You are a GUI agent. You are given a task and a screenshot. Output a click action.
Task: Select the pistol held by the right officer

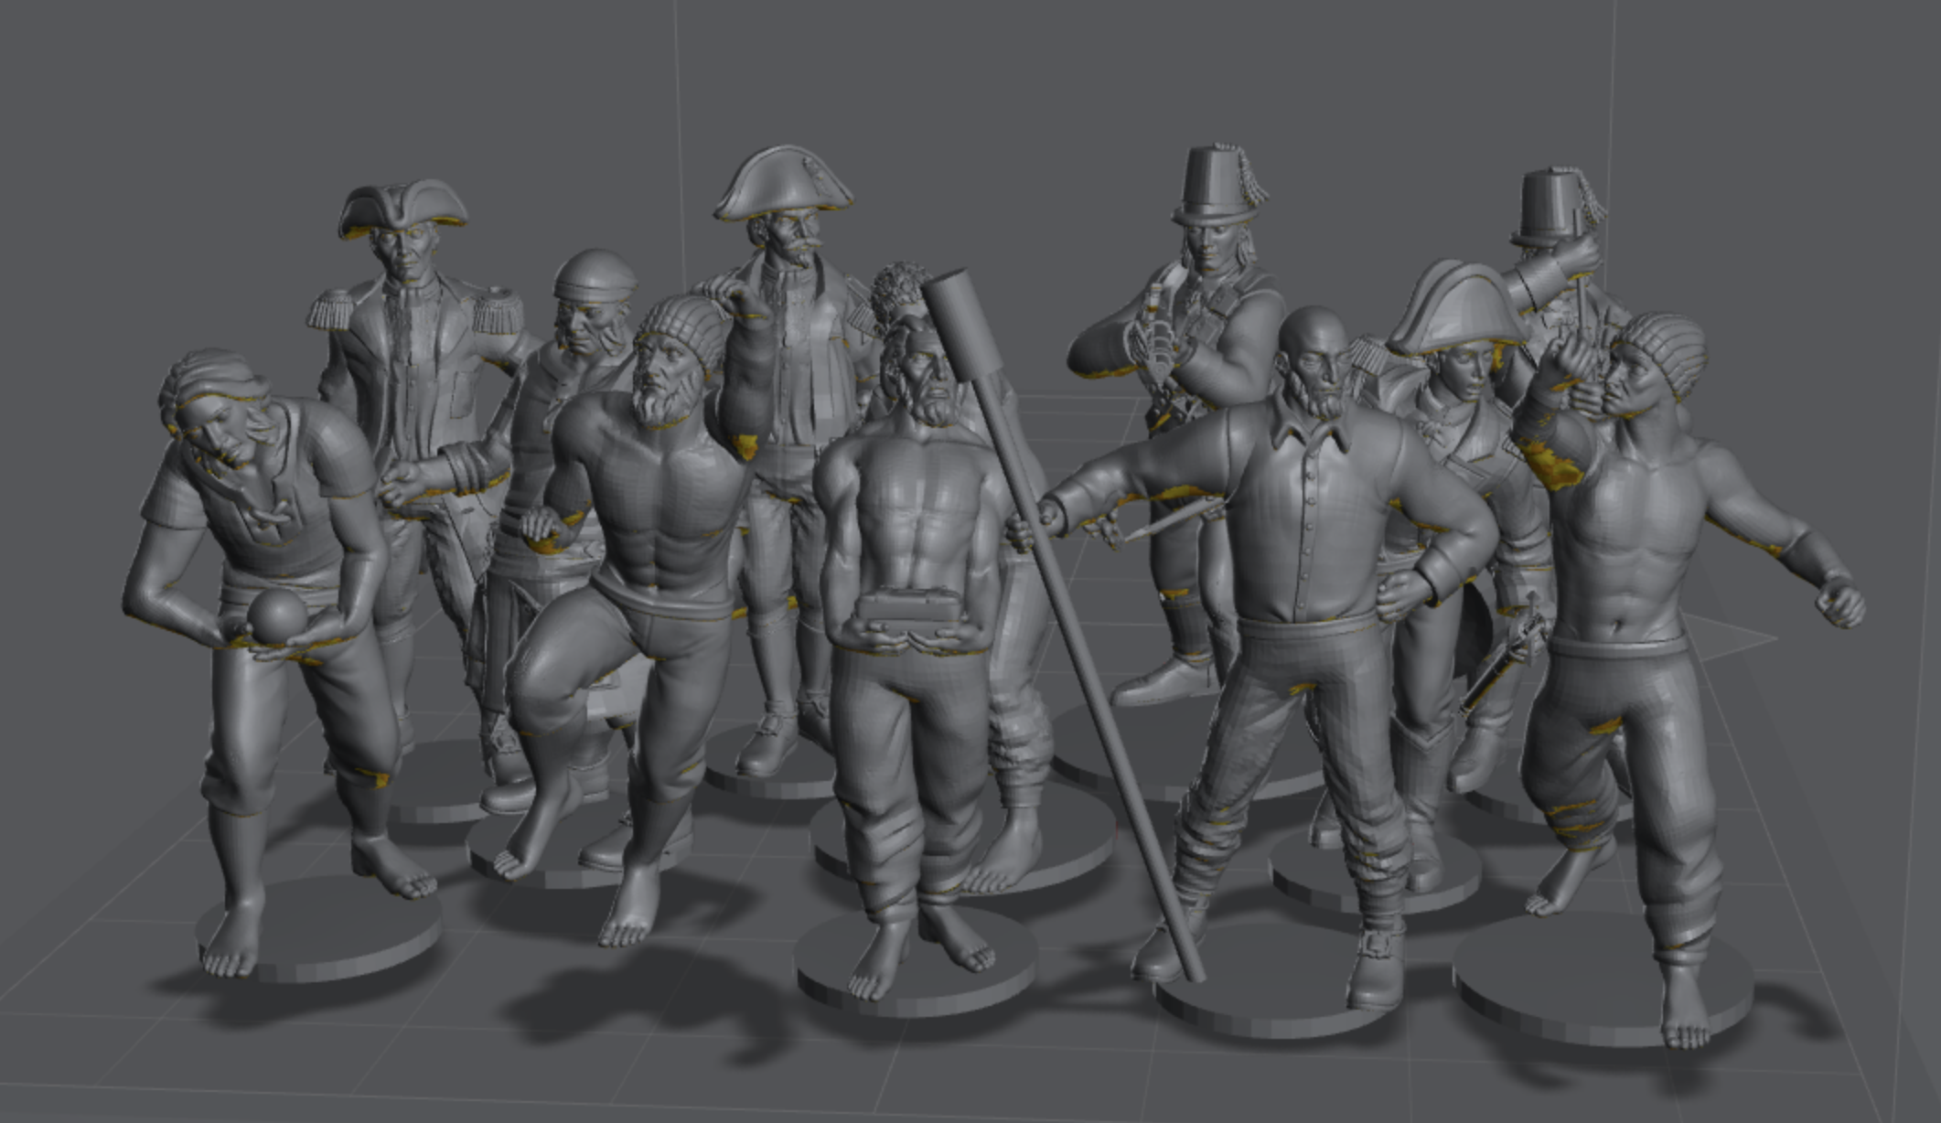1500,658
